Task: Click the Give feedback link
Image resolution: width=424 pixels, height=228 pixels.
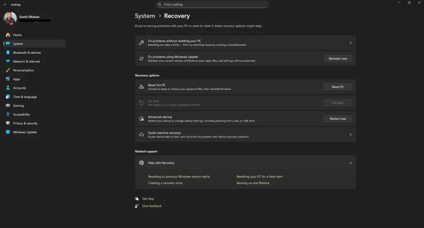Action: [x=152, y=206]
